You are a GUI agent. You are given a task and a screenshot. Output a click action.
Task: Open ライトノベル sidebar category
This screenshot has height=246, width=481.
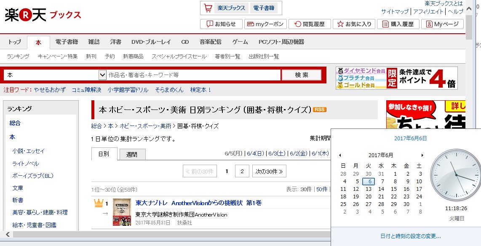pyautogui.click(x=25, y=163)
